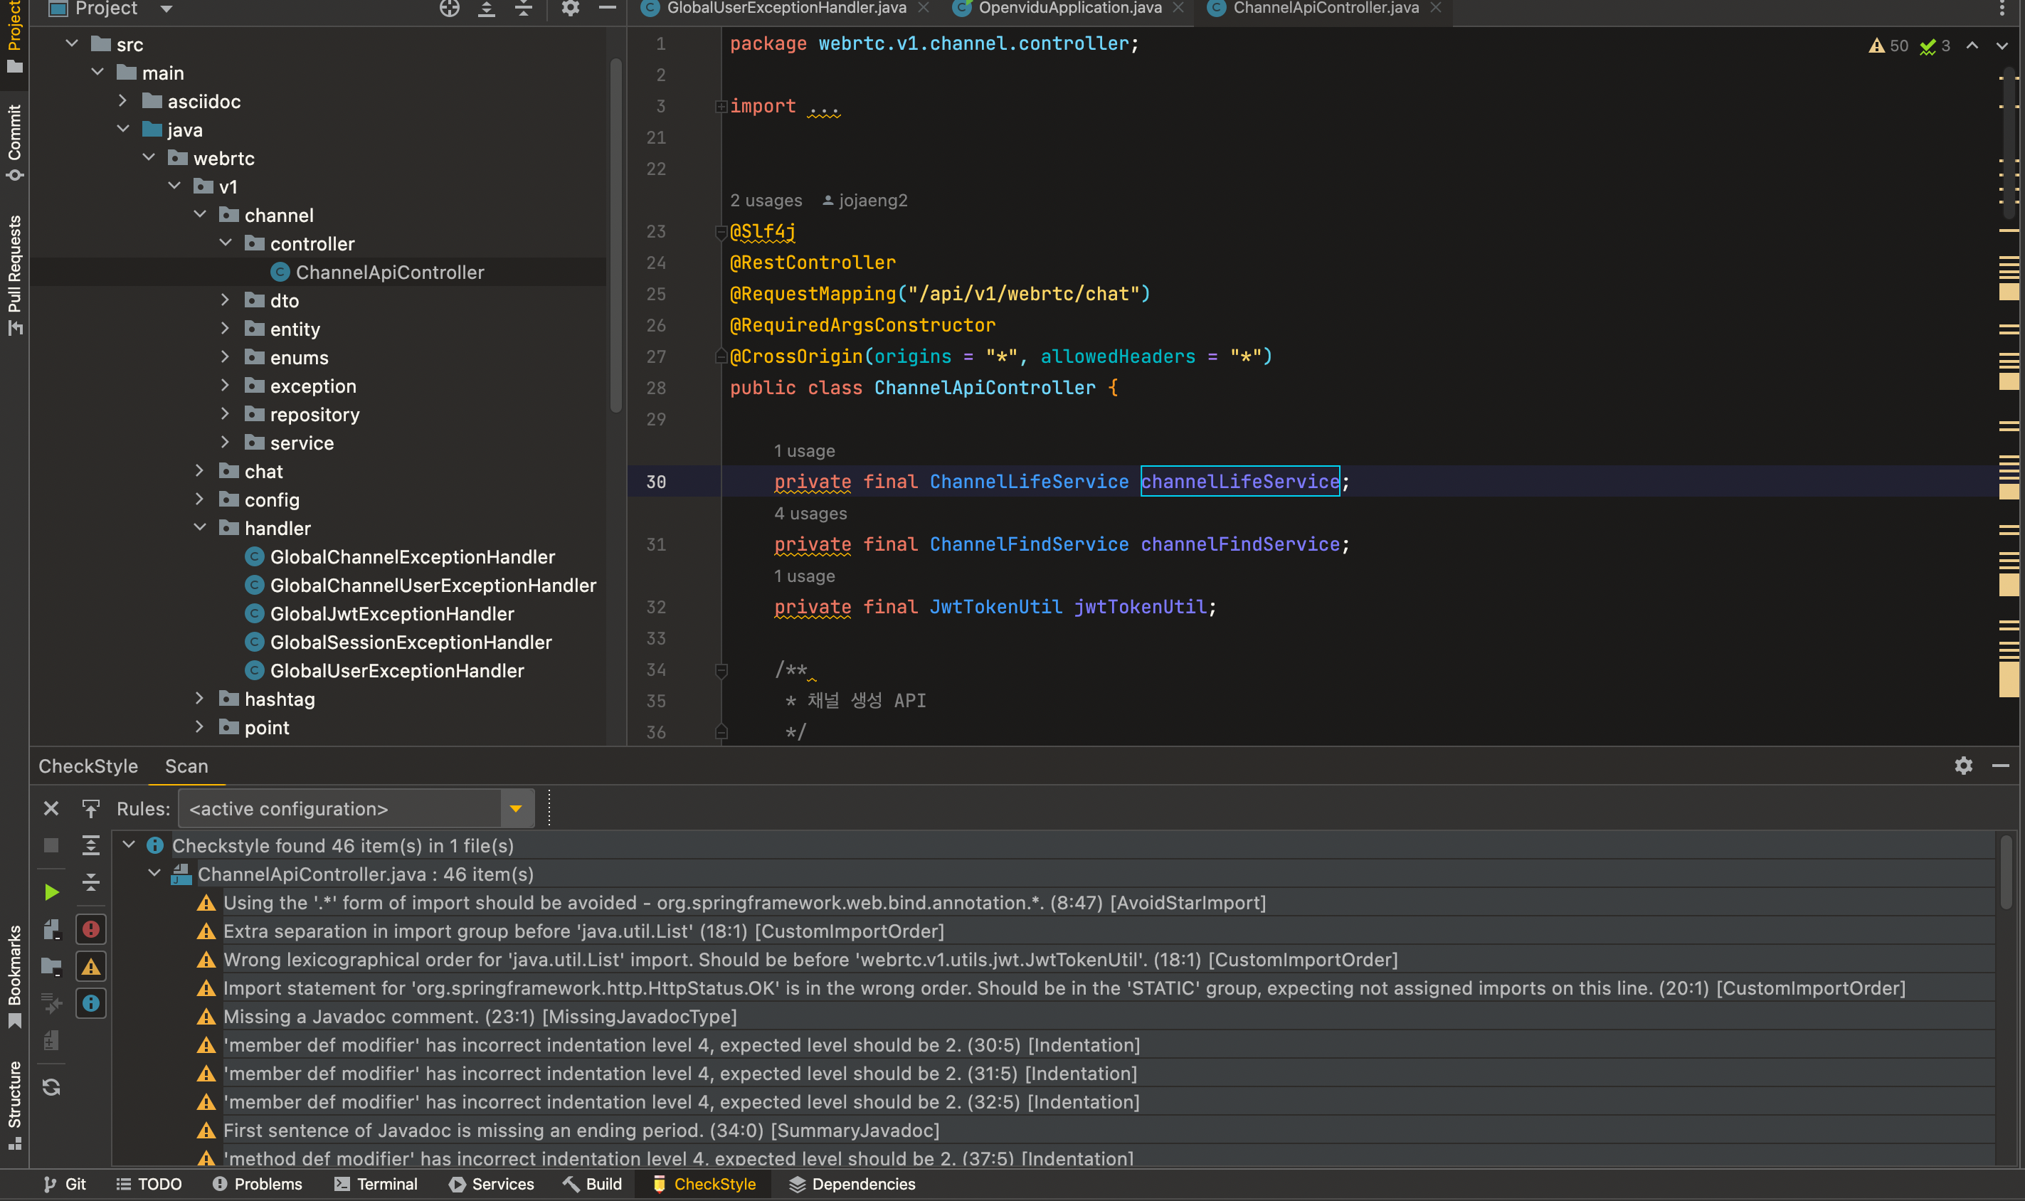Toggle display of error results

click(90, 929)
